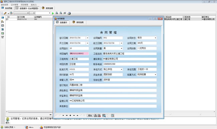This screenshot has width=217, height=129.
Task: Open the 基础信息 menu
Action: (4, 5)
